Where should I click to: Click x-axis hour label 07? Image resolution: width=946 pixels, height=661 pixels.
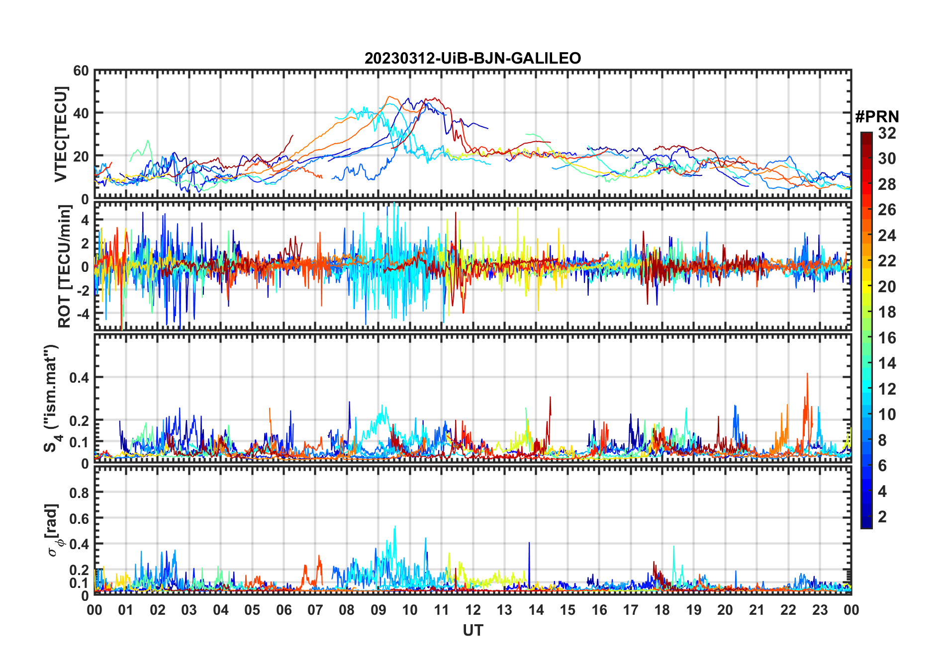coord(315,610)
